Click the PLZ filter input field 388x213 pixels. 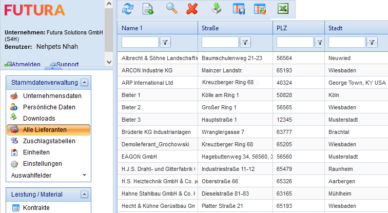(x=295, y=42)
